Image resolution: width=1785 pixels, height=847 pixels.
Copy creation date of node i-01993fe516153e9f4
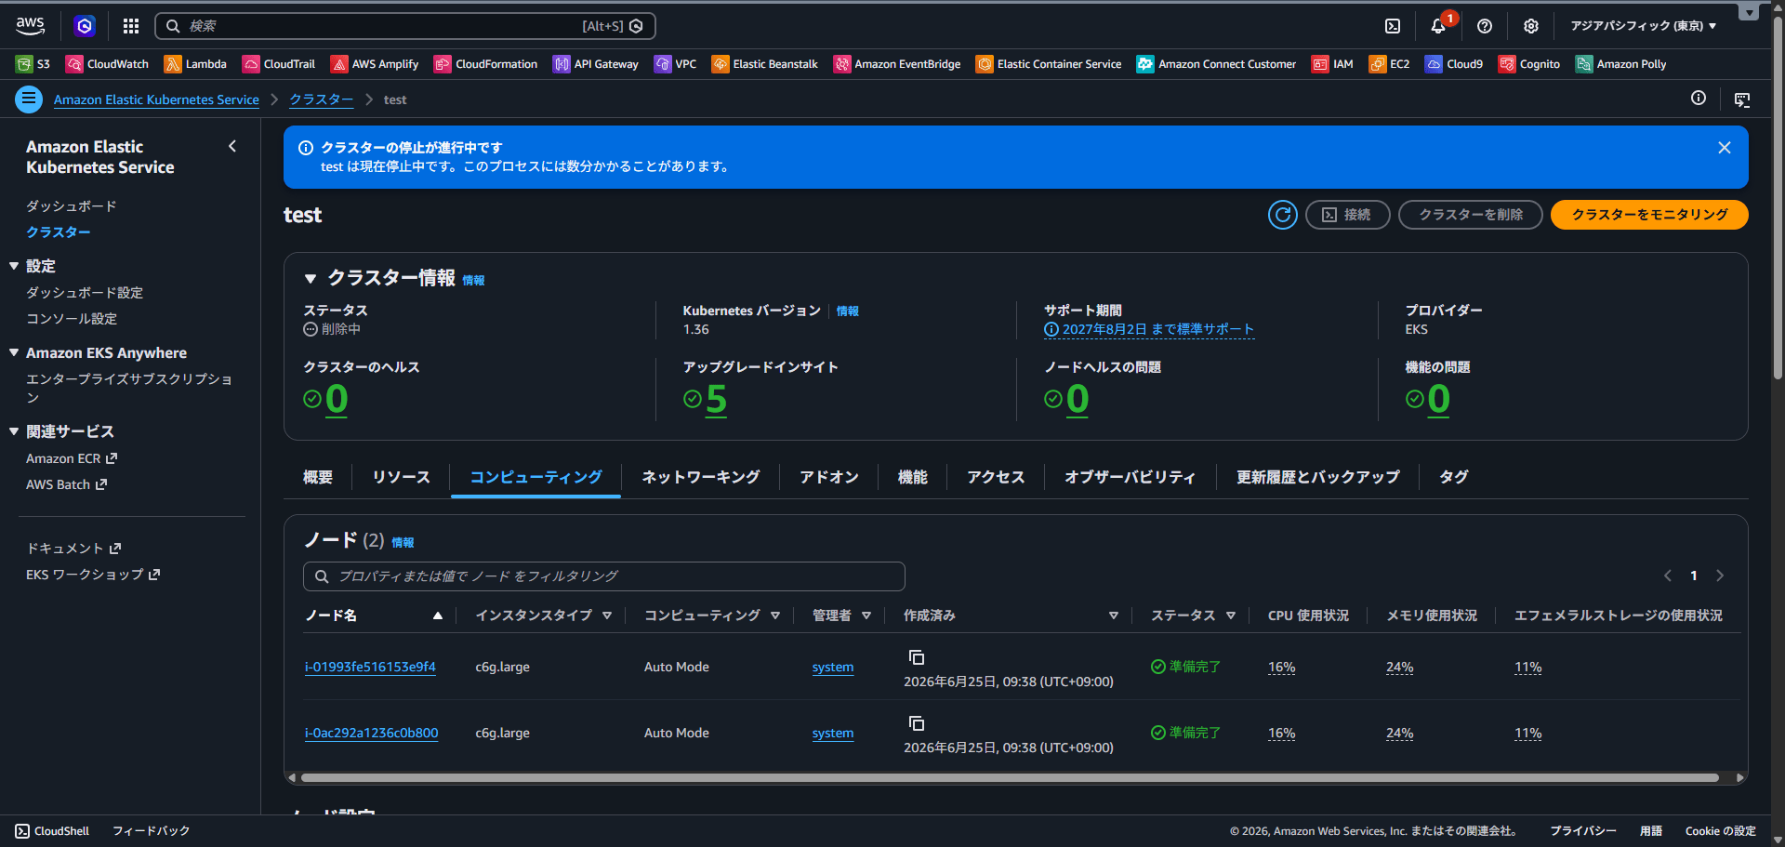(917, 657)
